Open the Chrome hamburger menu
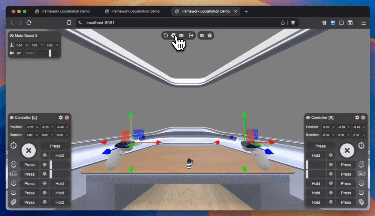Image resolution: width=375 pixels, height=216 pixels. pyautogui.click(x=364, y=22)
